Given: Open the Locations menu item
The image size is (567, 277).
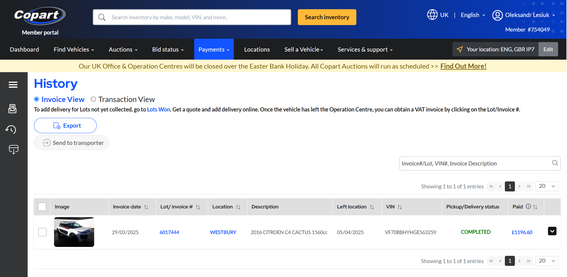Looking at the screenshot, I should (257, 49).
